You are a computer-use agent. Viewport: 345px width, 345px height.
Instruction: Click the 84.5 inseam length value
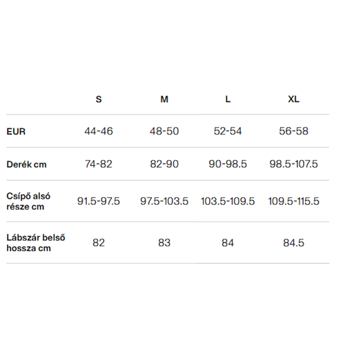(293, 243)
